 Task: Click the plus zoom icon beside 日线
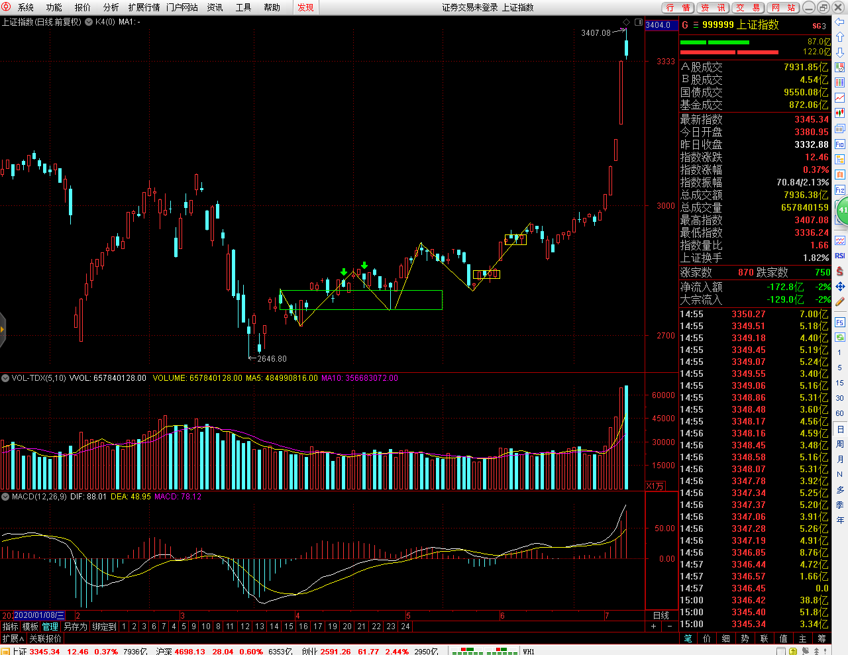[654, 626]
